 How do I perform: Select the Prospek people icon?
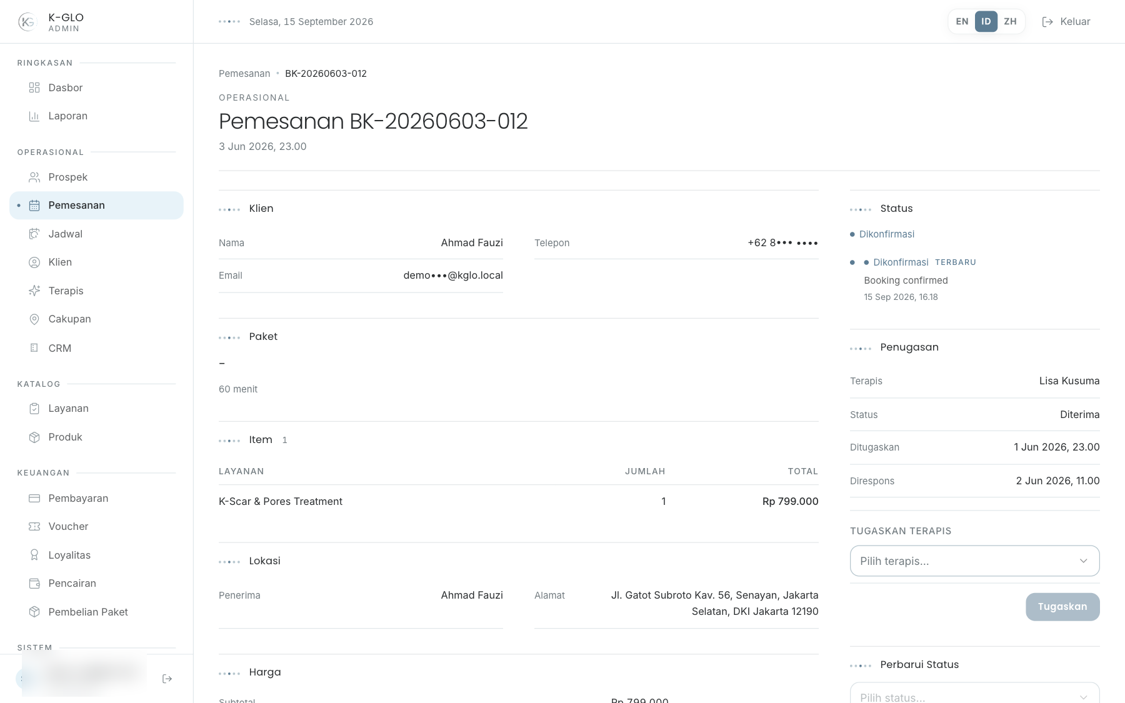(x=34, y=177)
